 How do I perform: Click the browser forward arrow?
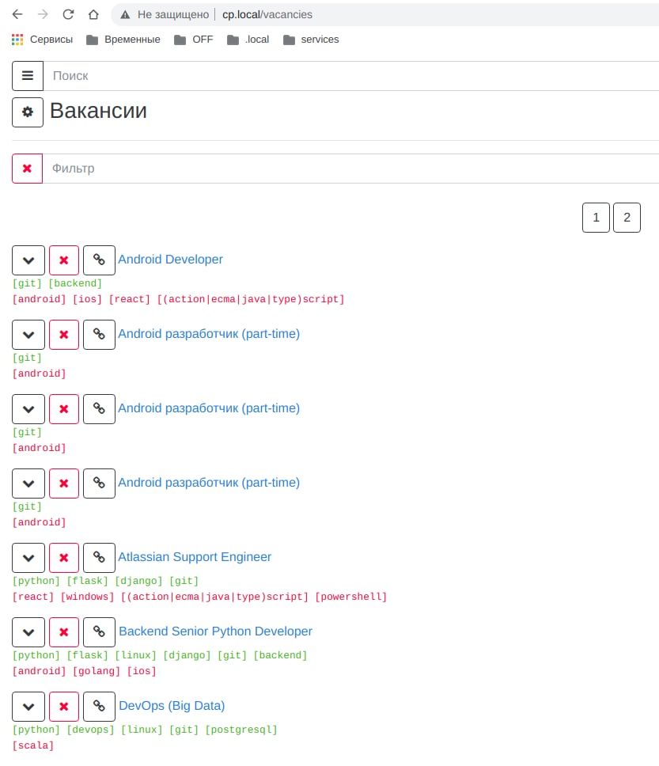coord(43,15)
